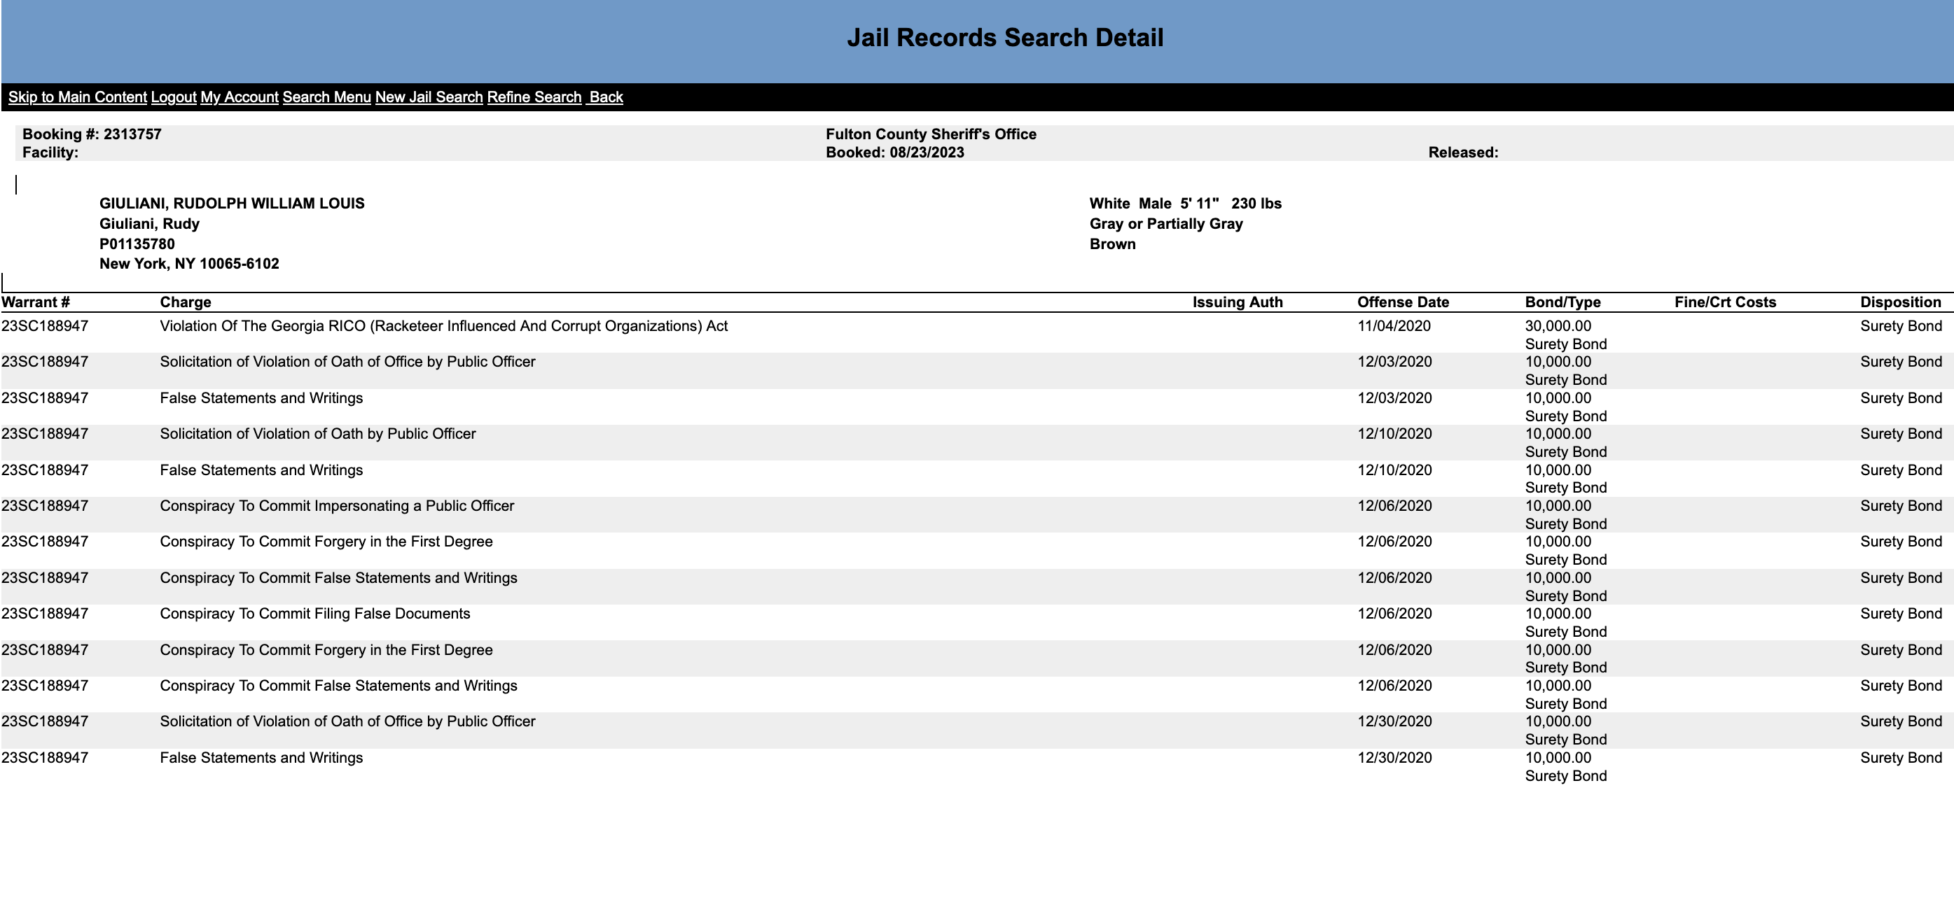
Task: Go Back using the Back link
Action: point(606,97)
